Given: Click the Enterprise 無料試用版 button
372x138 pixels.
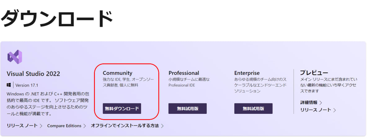Looking at the screenshot, I should click(253, 109).
